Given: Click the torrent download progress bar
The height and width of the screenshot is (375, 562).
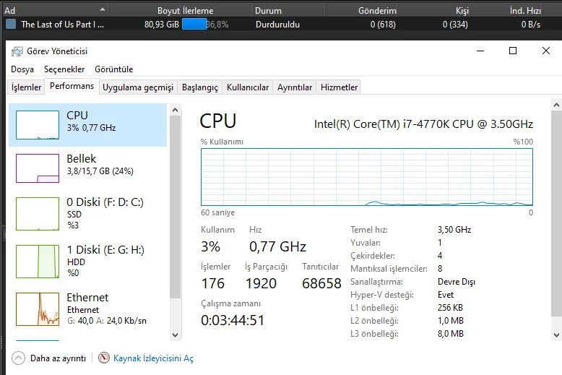Looking at the screenshot, I should coord(205,25).
